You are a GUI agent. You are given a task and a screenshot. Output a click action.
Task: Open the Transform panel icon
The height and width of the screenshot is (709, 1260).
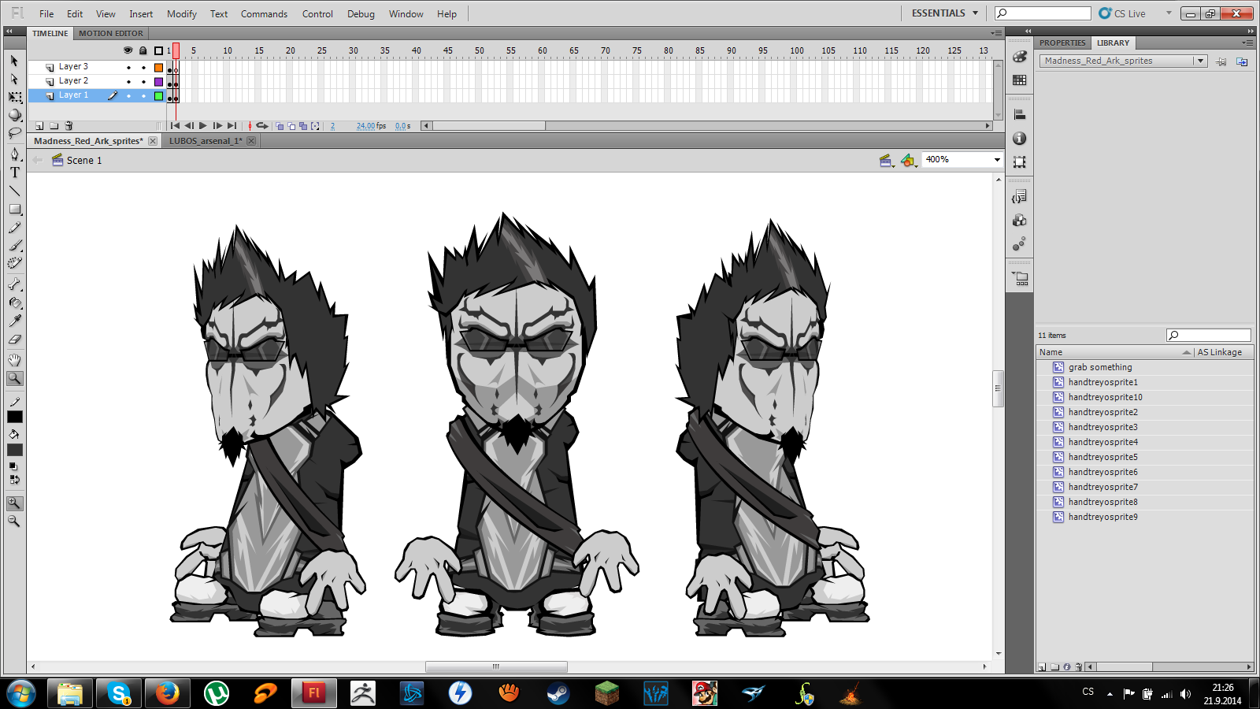[x=1020, y=162]
